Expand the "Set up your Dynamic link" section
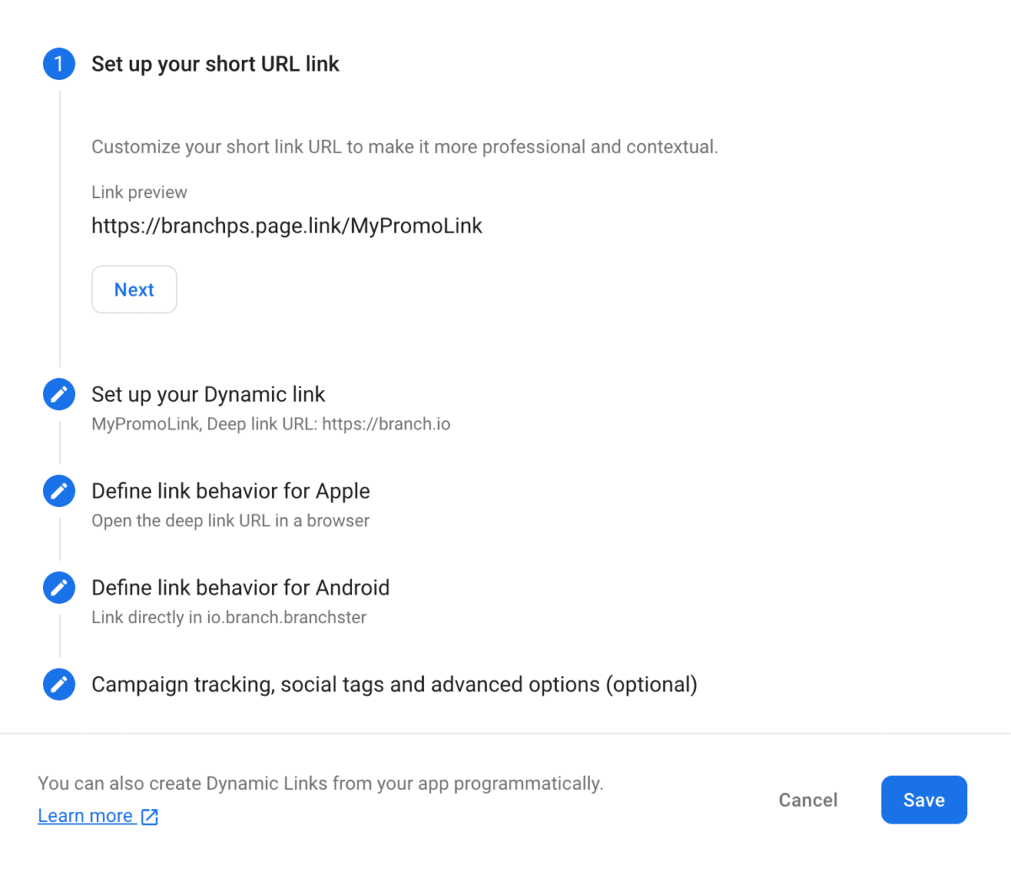Screen dimensions: 1011x875 [x=208, y=393]
